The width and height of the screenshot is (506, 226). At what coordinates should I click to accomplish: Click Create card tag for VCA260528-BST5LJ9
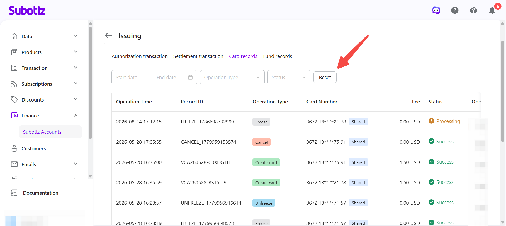tap(266, 183)
